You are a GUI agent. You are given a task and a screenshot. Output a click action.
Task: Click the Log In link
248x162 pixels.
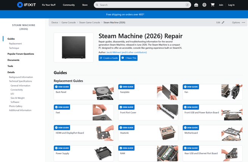click(231, 5)
